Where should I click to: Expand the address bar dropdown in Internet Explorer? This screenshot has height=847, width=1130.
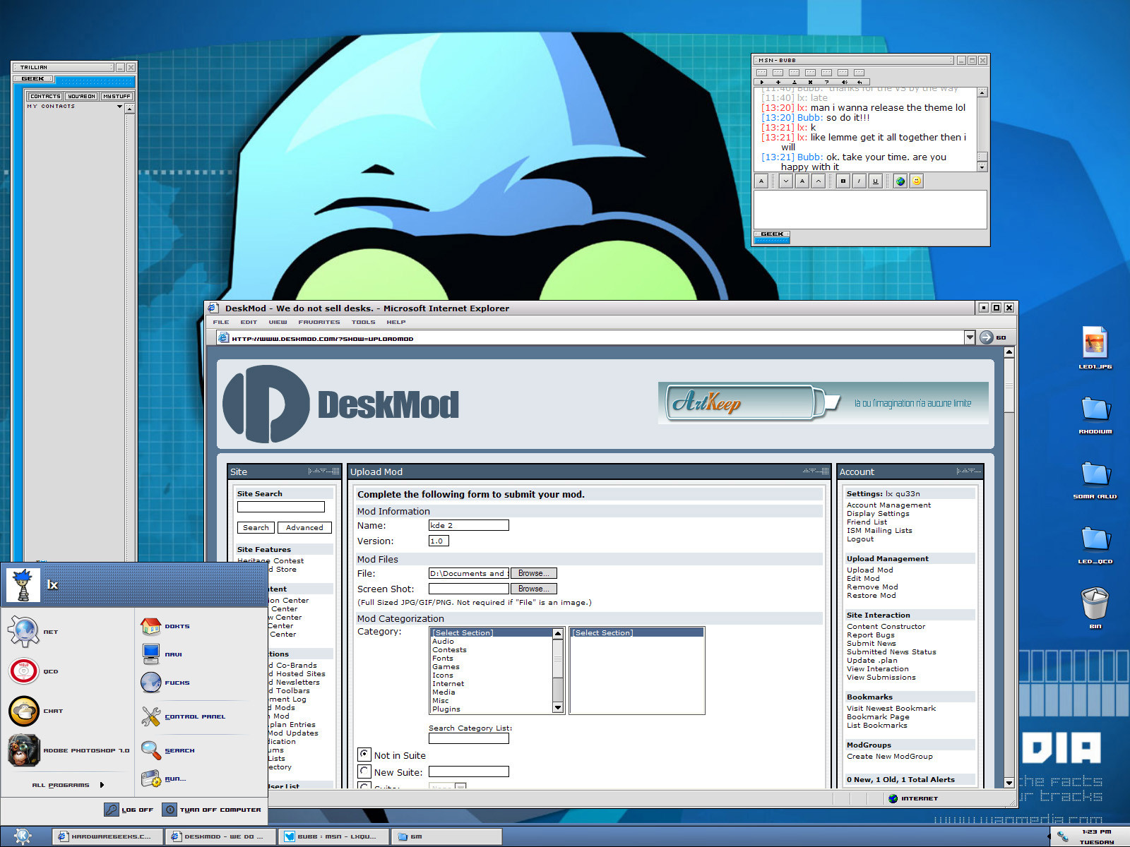(x=970, y=337)
